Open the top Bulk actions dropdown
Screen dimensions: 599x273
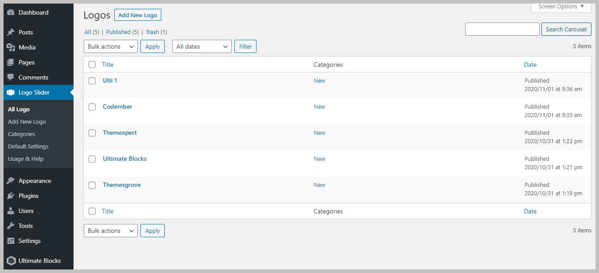pos(111,46)
